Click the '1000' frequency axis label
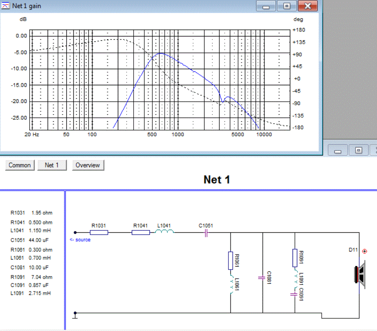Viewport: 377px width, 331px height. point(178,134)
